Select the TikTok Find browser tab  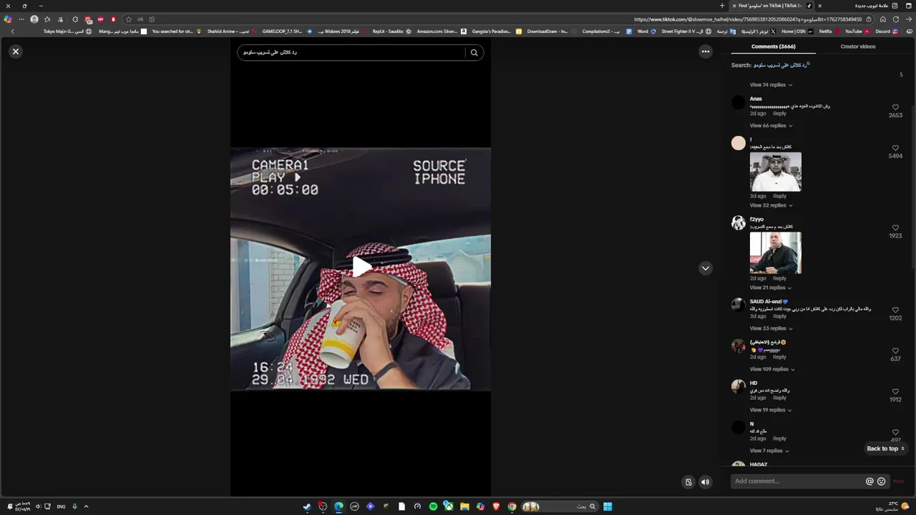point(771,6)
